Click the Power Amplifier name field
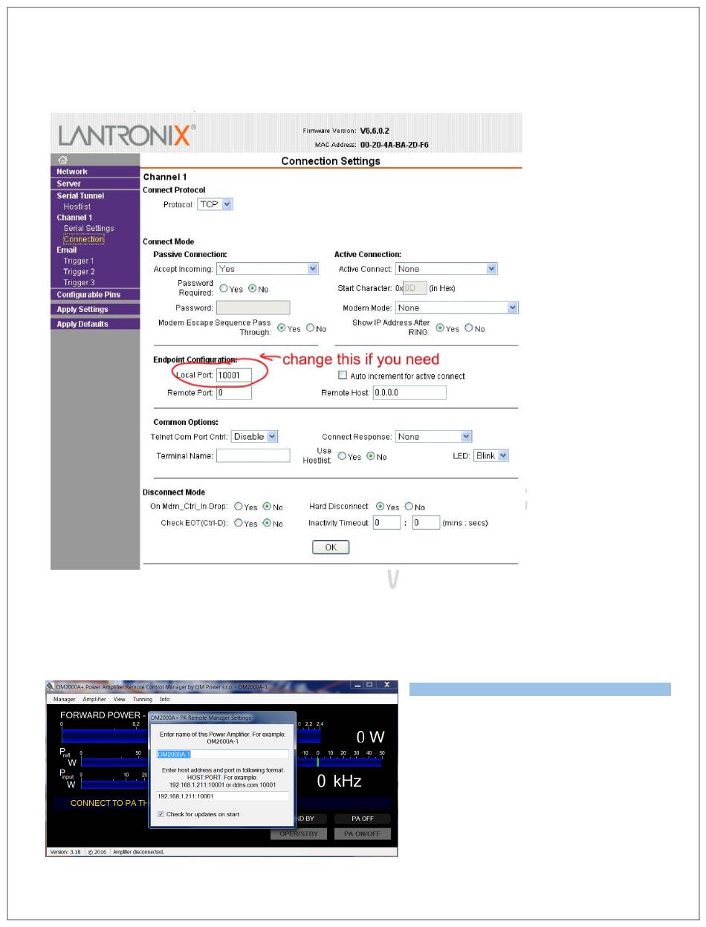This screenshot has height=927, width=706. pos(222,754)
